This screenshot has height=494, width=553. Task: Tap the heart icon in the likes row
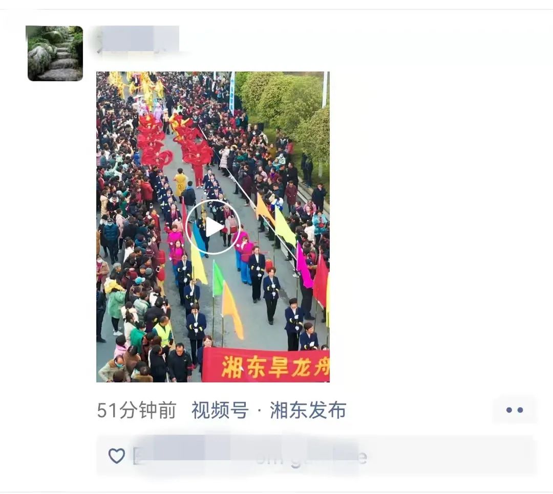pos(116,456)
